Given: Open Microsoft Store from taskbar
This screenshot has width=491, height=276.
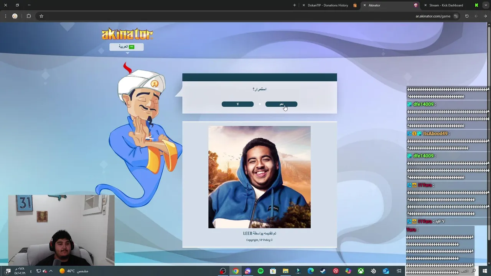Looking at the screenshot, I should [x=273, y=271].
